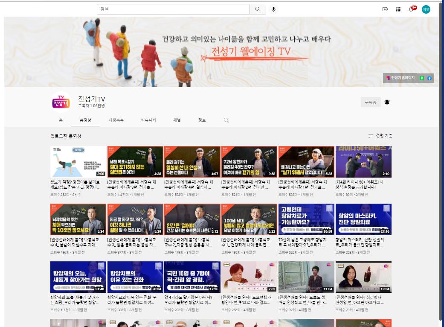The width and height of the screenshot is (444, 327).
Task: Play thumbnail "인간은 '걸어야'" 5:12
Action: [x=192, y=219]
